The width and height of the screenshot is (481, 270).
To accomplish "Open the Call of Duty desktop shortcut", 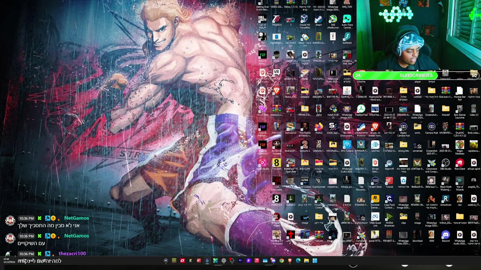I will 262,21.
